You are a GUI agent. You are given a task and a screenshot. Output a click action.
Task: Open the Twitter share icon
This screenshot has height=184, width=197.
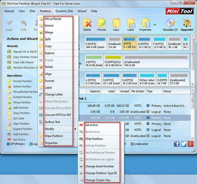pos(183,144)
